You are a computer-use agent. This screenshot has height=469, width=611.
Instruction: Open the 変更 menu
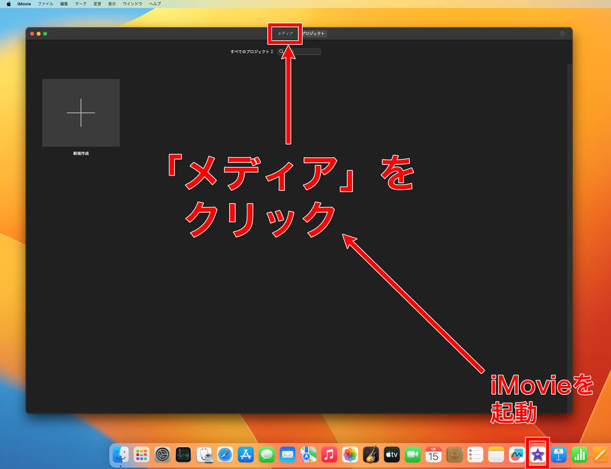click(97, 4)
